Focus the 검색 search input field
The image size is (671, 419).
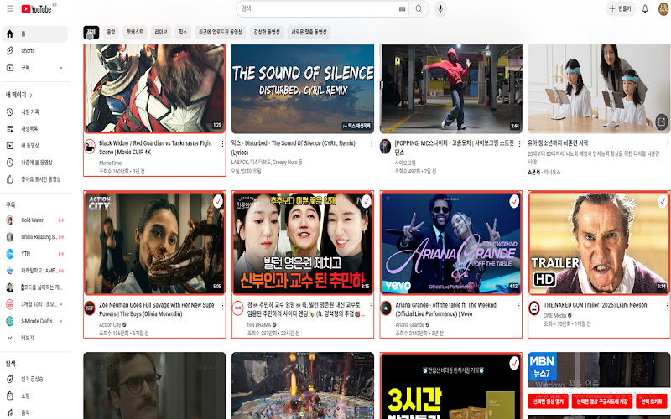pyautogui.click(x=319, y=8)
